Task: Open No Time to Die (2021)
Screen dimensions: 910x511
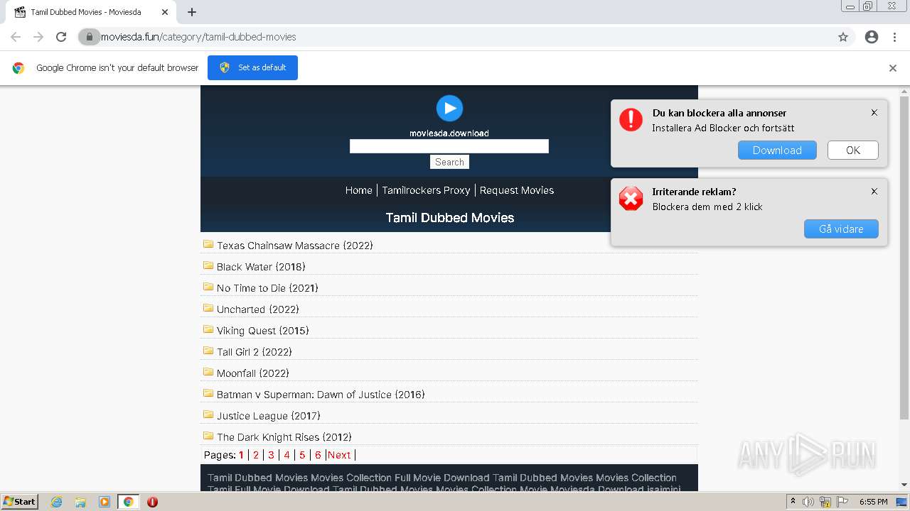Action: coord(267,288)
